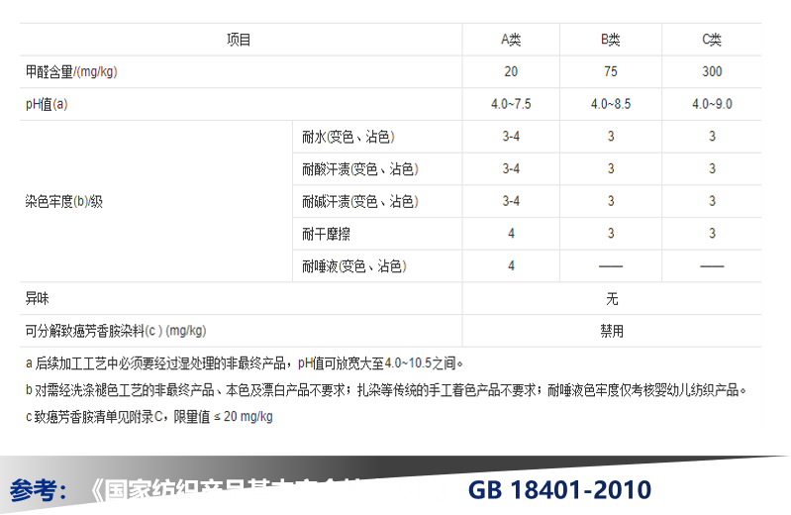
Task: Select the A类 column header
Action: (510, 40)
